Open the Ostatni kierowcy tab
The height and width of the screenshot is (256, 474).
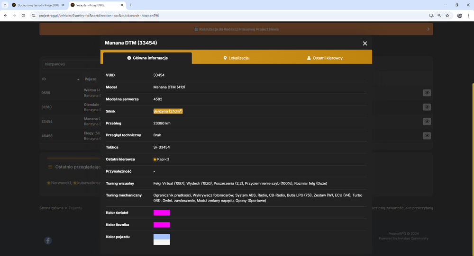coord(325,58)
